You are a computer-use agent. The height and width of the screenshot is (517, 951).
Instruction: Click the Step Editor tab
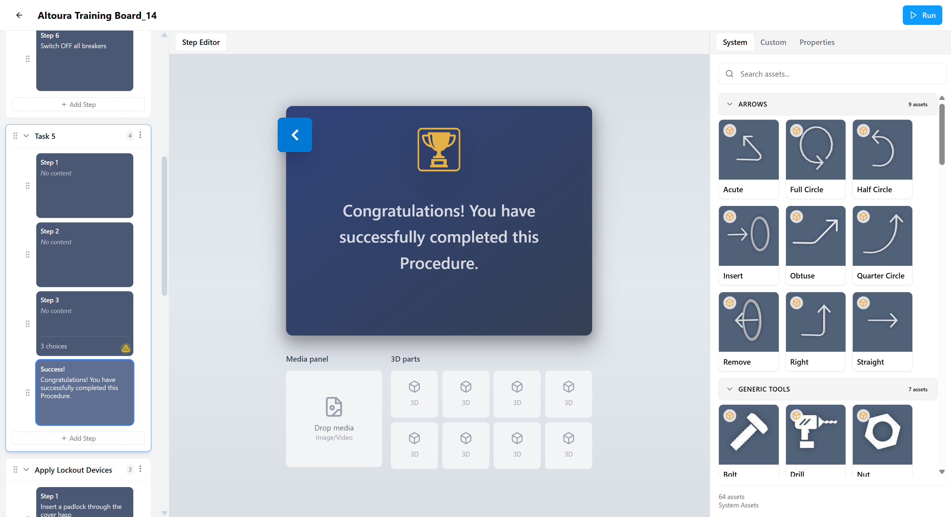[x=201, y=42]
